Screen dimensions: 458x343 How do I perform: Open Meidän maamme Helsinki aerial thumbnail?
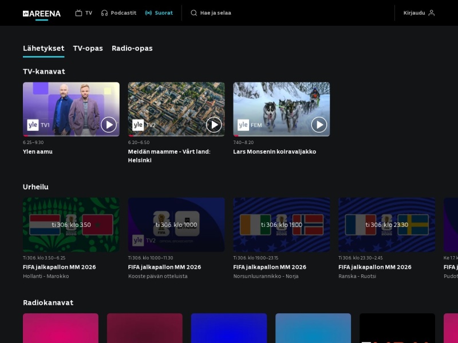click(x=176, y=109)
